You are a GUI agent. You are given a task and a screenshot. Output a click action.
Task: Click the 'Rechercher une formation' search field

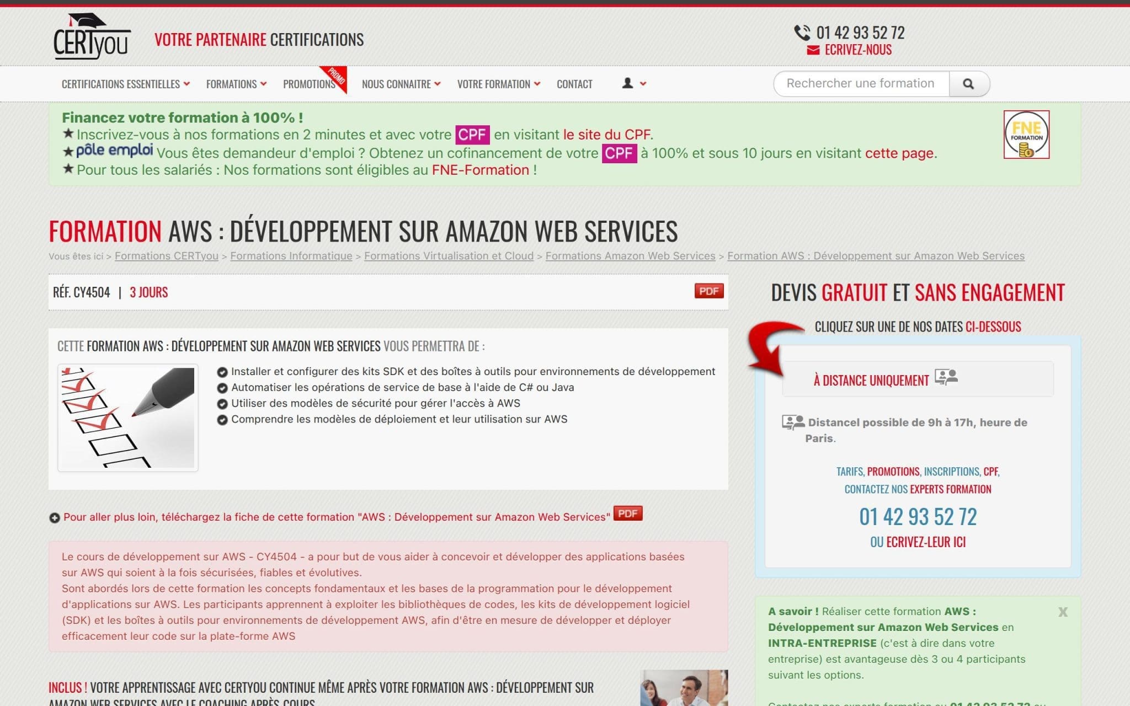click(861, 83)
